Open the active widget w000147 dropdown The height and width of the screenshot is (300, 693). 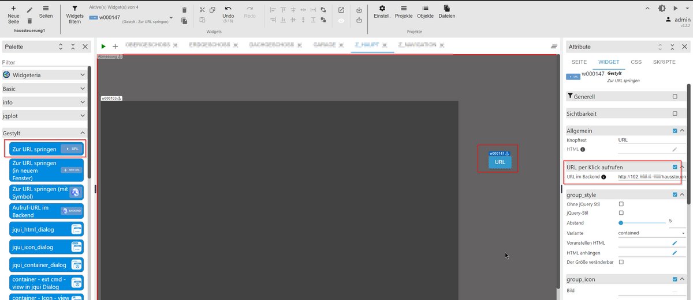coord(171,18)
